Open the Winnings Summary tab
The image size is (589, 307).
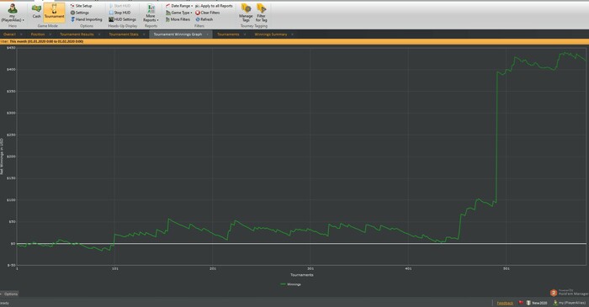(x=271, y=34)
